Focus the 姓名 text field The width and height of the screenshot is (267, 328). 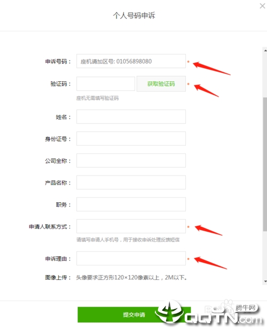pos(131,117)
